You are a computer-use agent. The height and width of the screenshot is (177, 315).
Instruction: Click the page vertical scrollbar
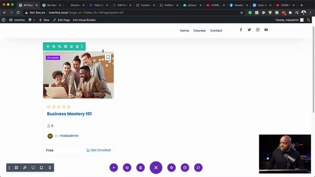click(x=314, y=69)
